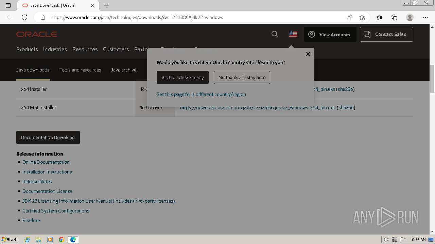This screenshot has height=244, width=435.
Task: Click the network tray icon
Action: pyautogui.click(x=395, y=240)
